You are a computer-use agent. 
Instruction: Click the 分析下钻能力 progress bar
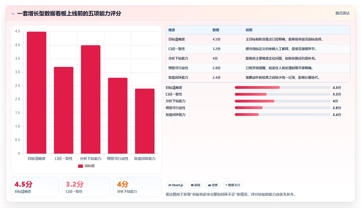(282, 101)
